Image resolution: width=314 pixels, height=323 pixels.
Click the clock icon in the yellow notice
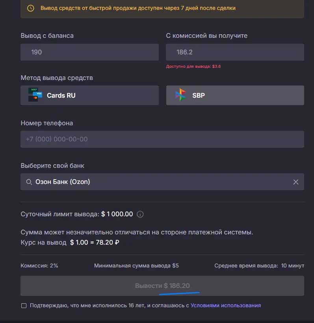point(31,8)
